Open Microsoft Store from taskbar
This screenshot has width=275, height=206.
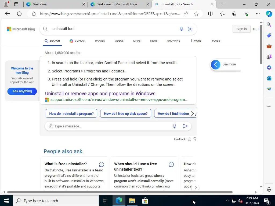click(x=145, y=201)
